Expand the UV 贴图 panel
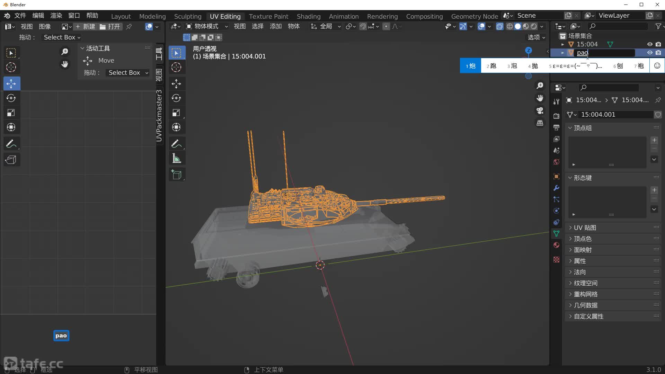 [585, 228]
